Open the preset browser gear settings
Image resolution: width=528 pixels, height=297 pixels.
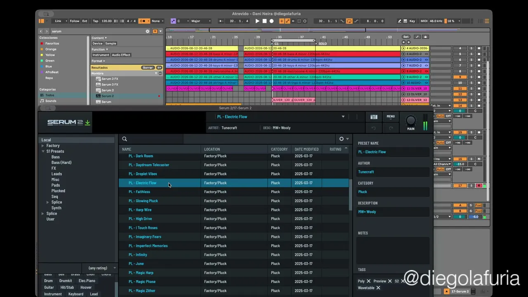pos(342,139)
